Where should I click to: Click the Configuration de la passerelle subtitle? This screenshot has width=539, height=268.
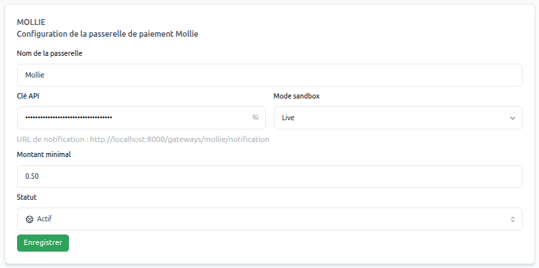[107, 34]
